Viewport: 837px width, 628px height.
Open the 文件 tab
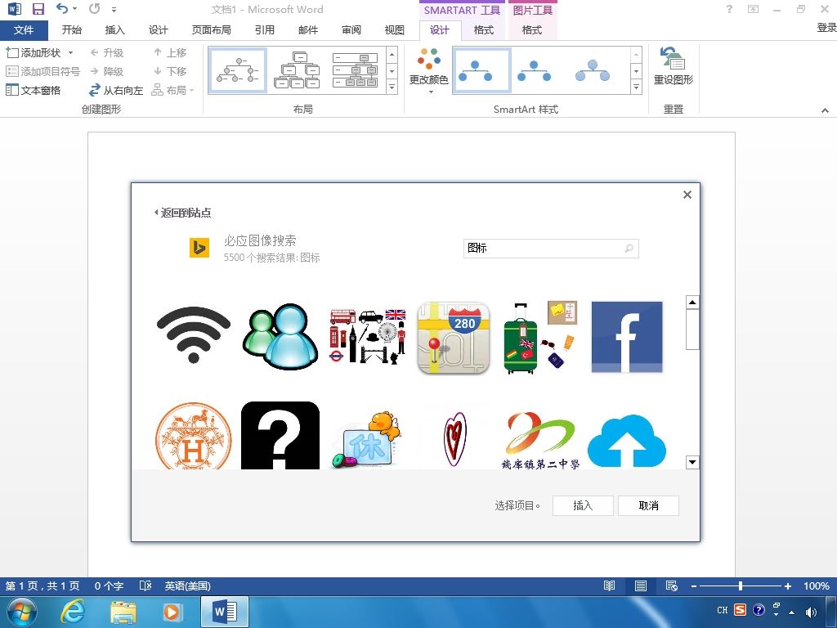24,30
